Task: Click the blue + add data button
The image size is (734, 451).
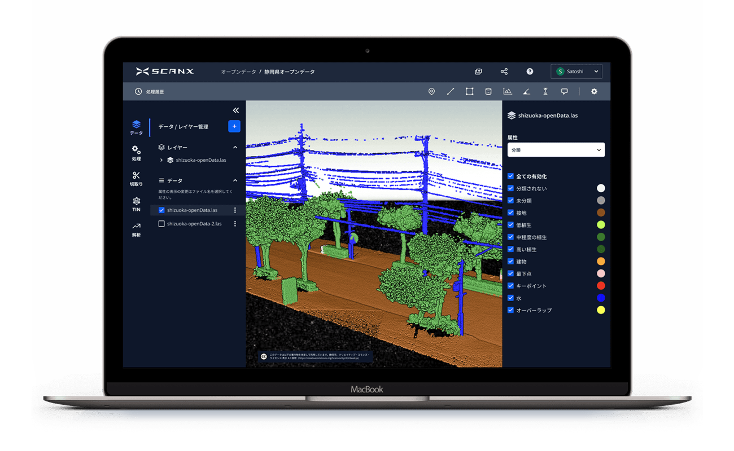Action: (x=234, y=126)
